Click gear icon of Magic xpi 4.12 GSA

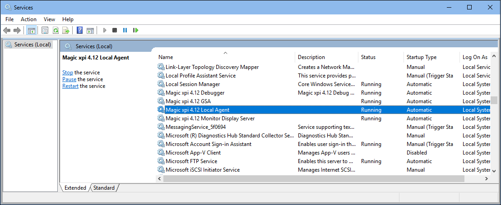(x=161, y=101)
